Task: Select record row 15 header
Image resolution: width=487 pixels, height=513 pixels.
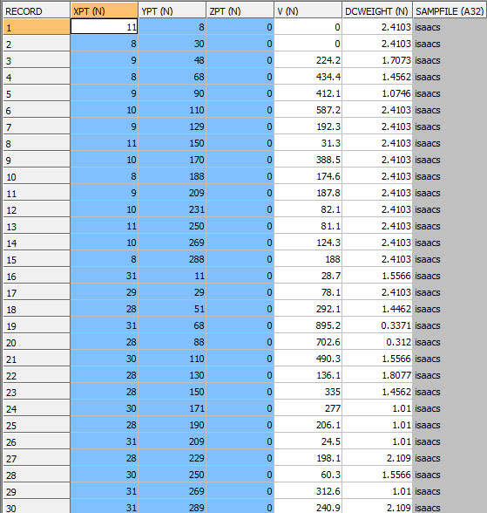Action: point(37,259)
